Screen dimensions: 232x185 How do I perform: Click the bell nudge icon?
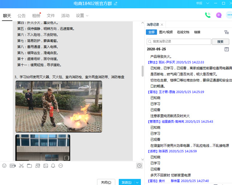coord(53,166)
